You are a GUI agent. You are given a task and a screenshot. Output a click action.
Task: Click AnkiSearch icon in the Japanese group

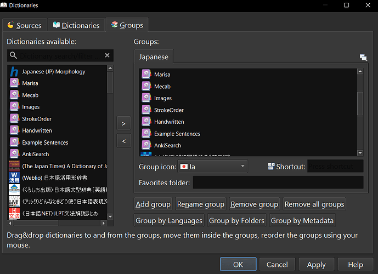pyautogui.click(x=146, y=145)
